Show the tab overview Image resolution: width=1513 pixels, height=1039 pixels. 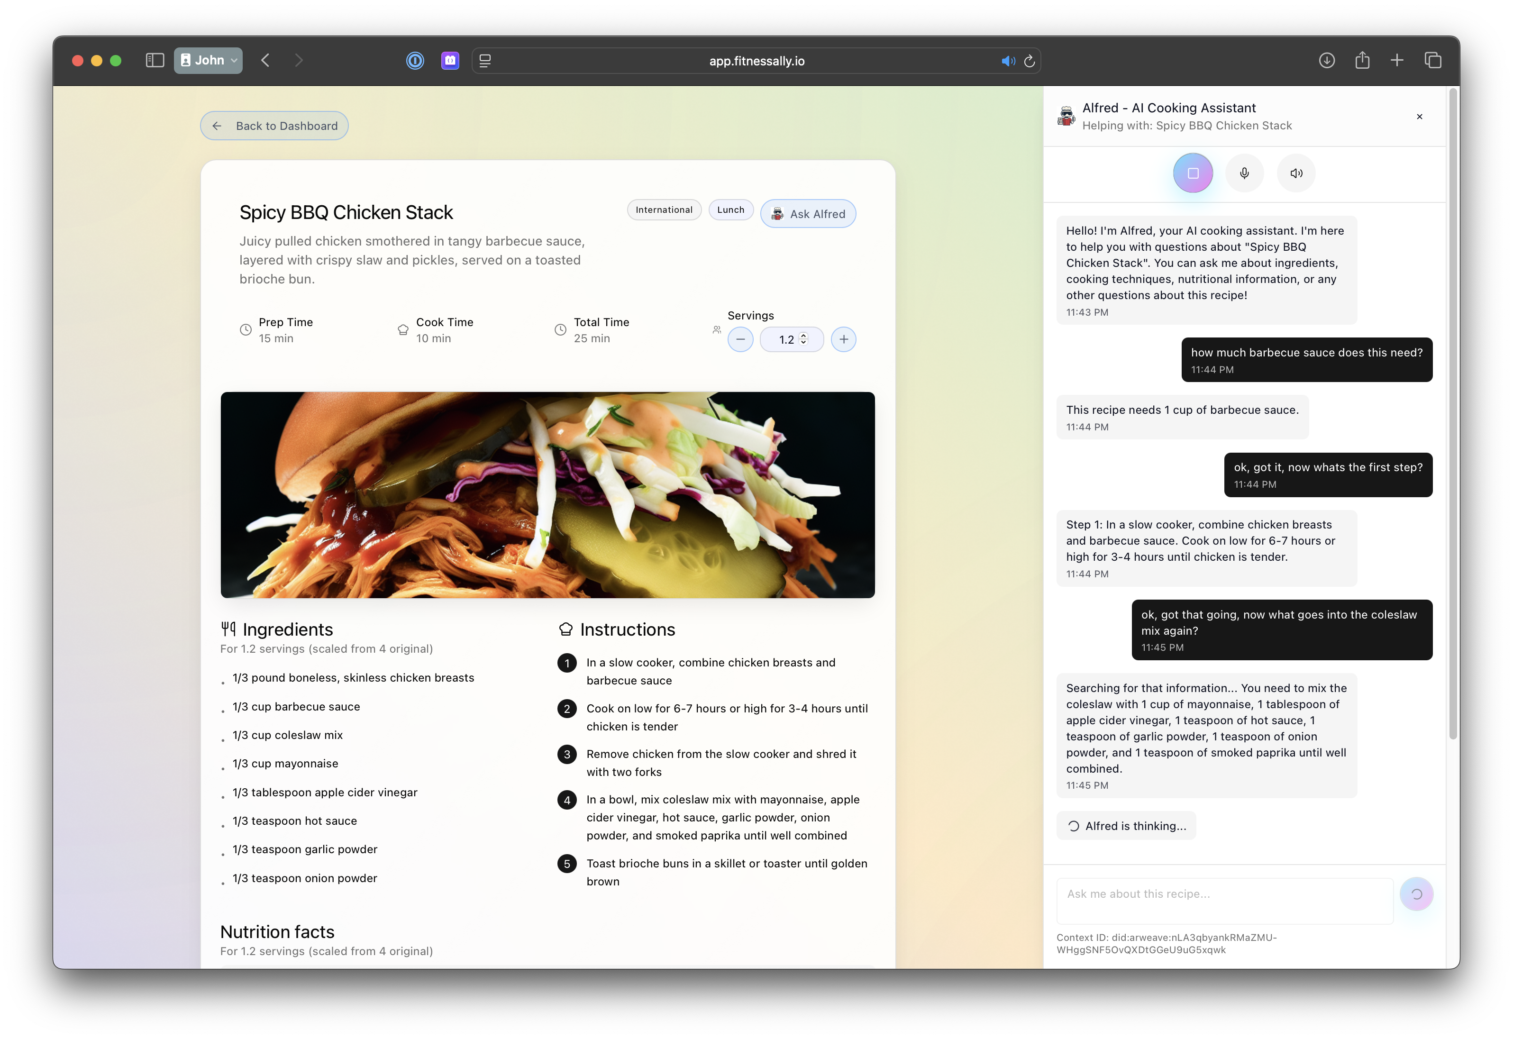tap(1433, 61)
